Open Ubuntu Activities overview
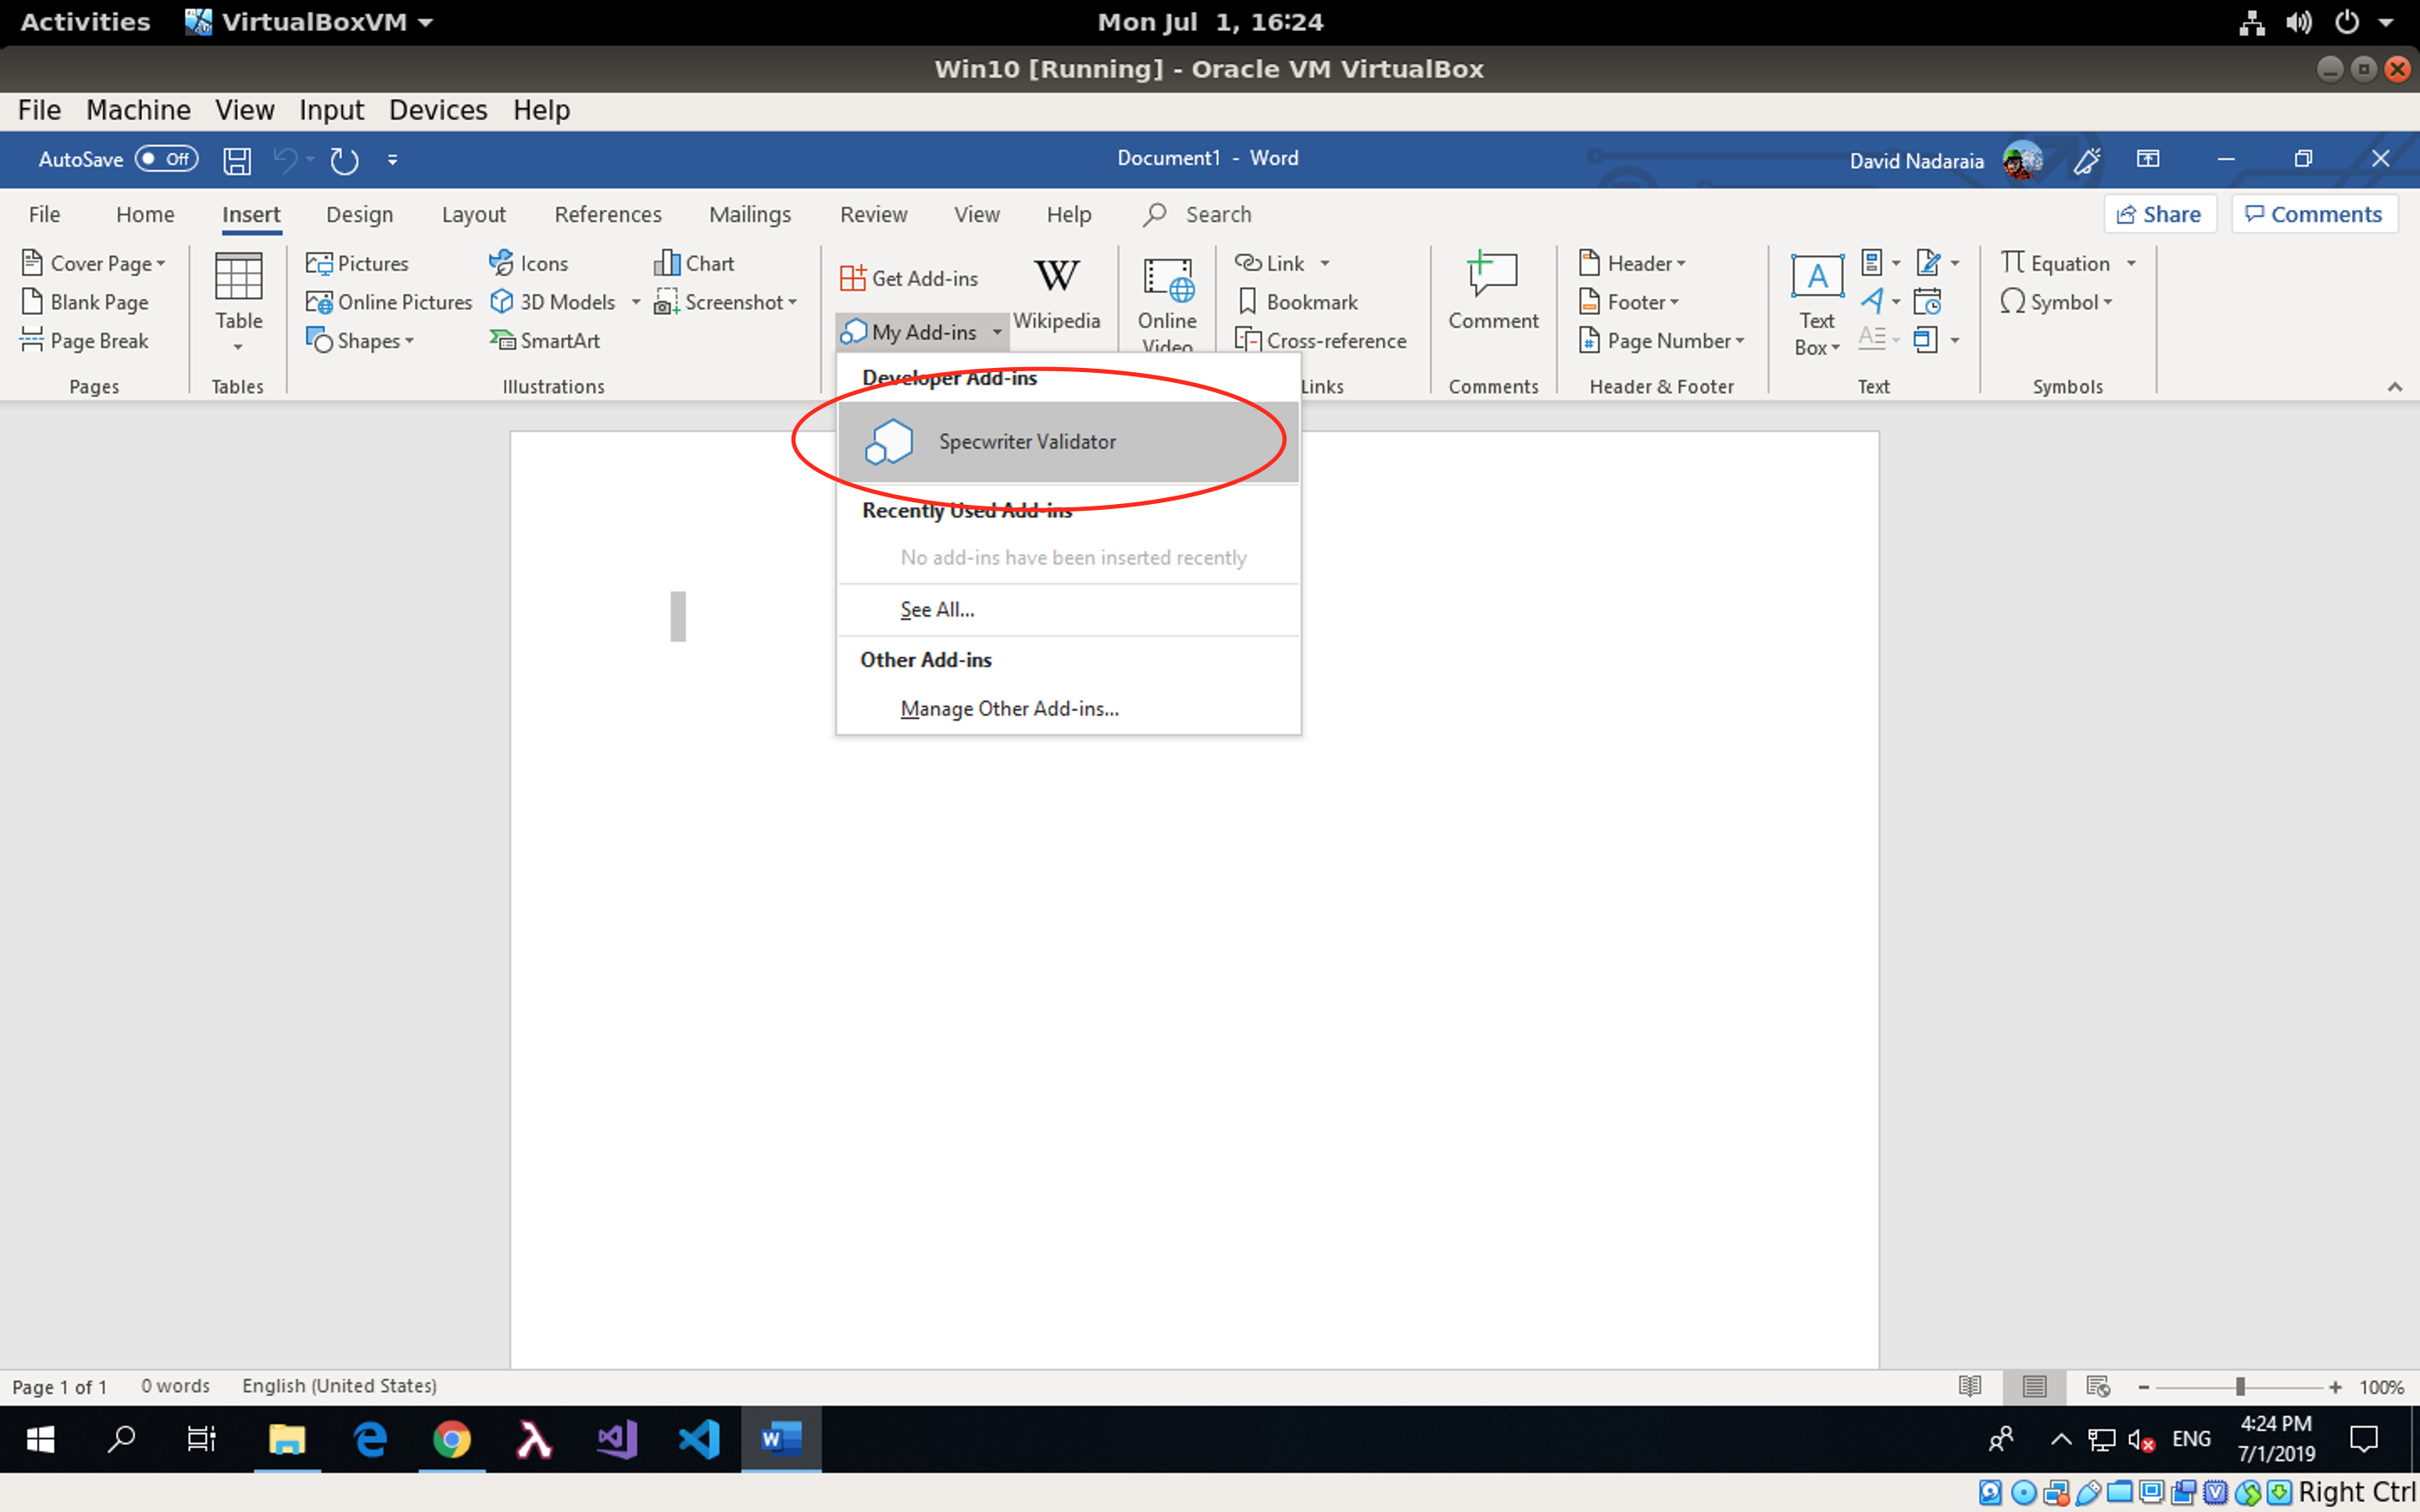The height and width of the screenshot is (1512, 2420). pos(85,22)
